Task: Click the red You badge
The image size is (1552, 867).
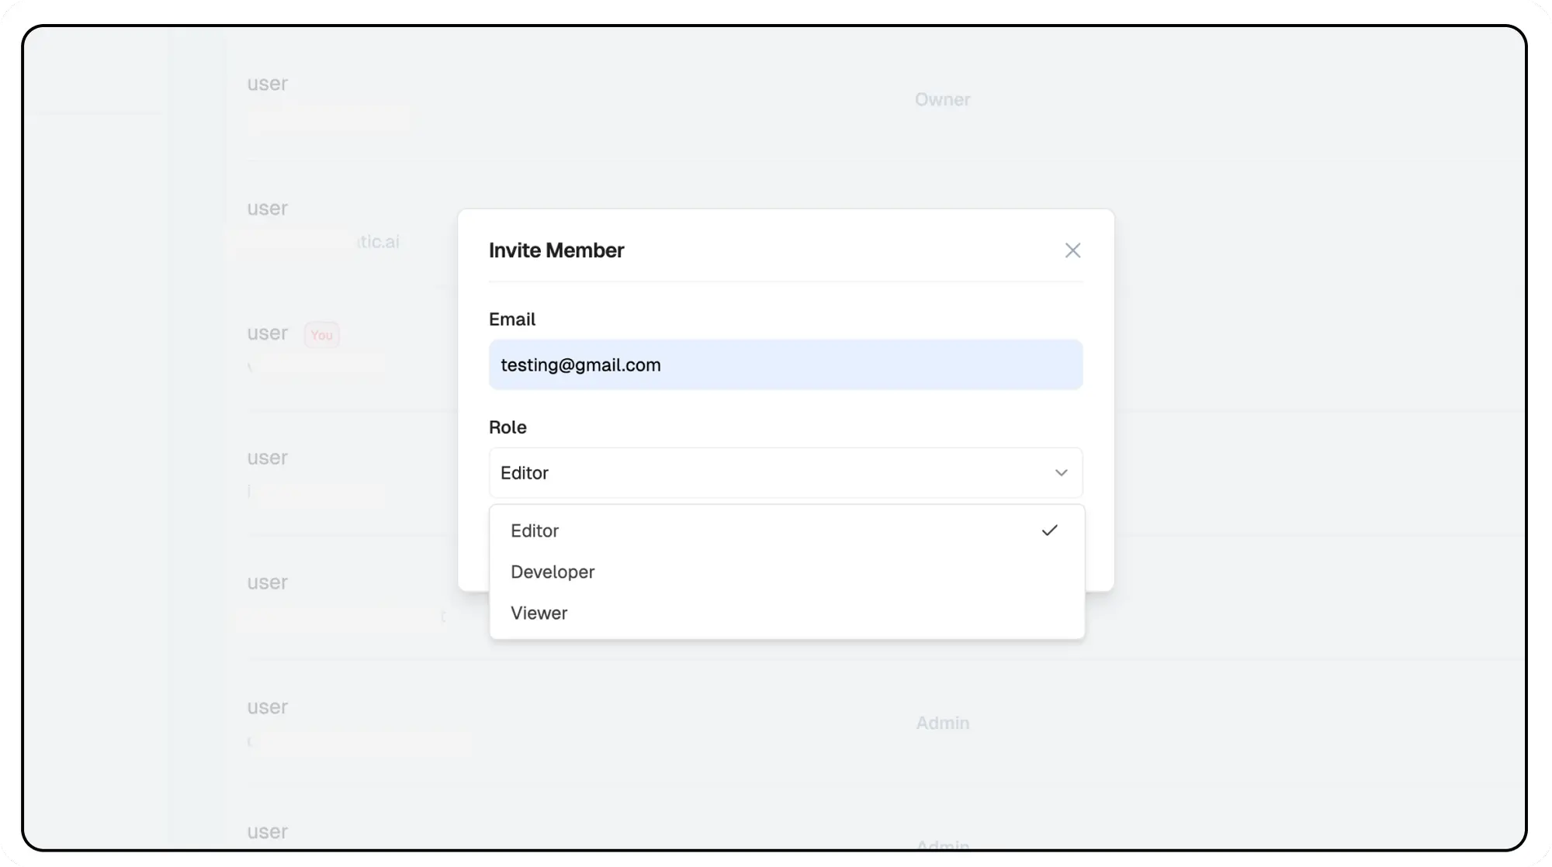Action: tap(321, 335)
